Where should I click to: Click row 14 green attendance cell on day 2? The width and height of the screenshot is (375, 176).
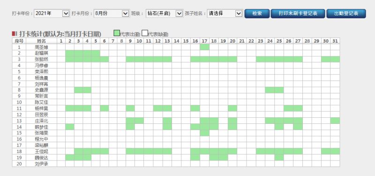tap(69, 127)
